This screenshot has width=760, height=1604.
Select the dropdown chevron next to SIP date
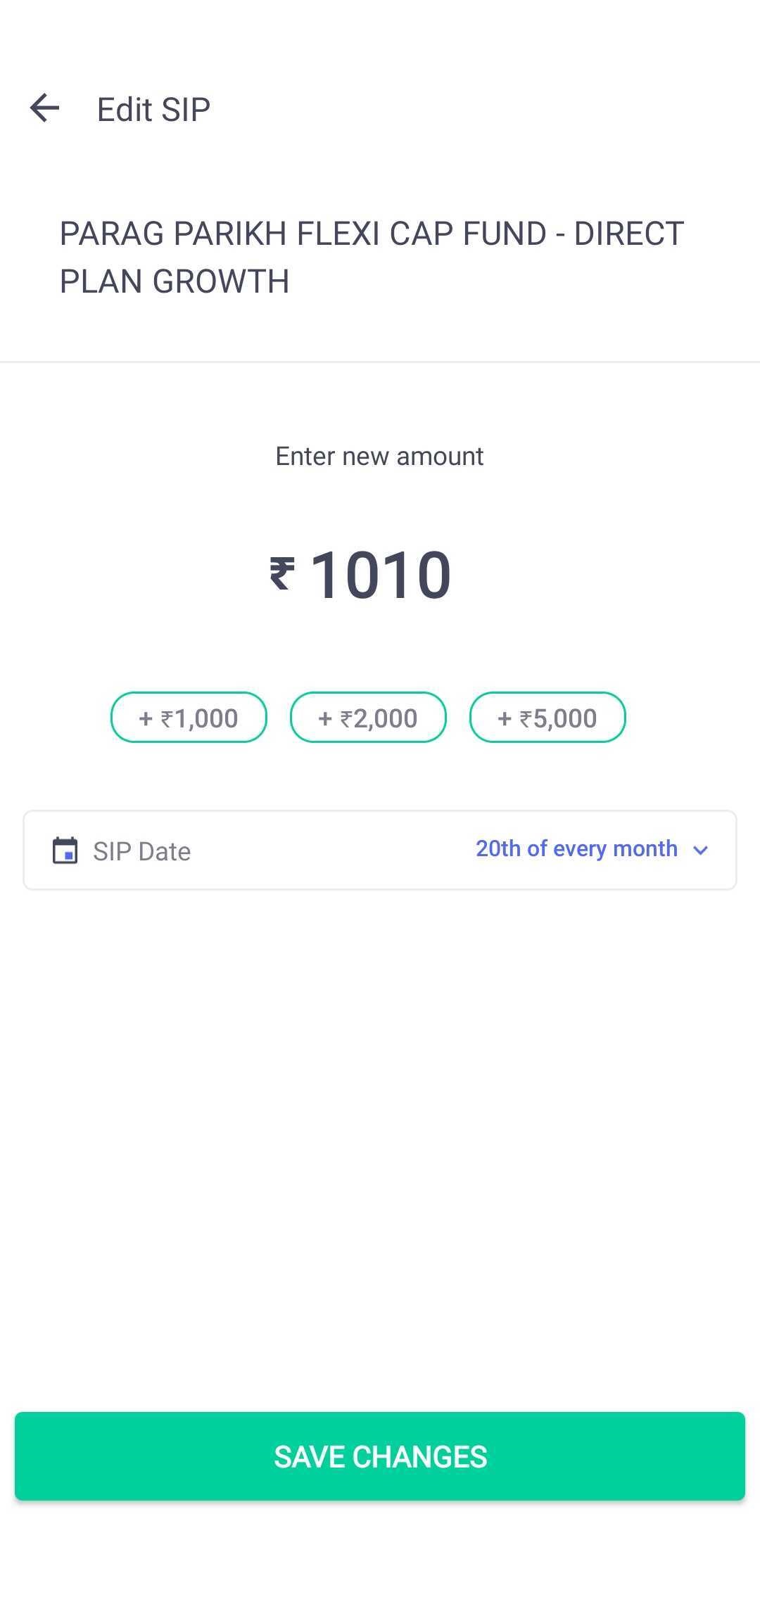coord(701,851)
